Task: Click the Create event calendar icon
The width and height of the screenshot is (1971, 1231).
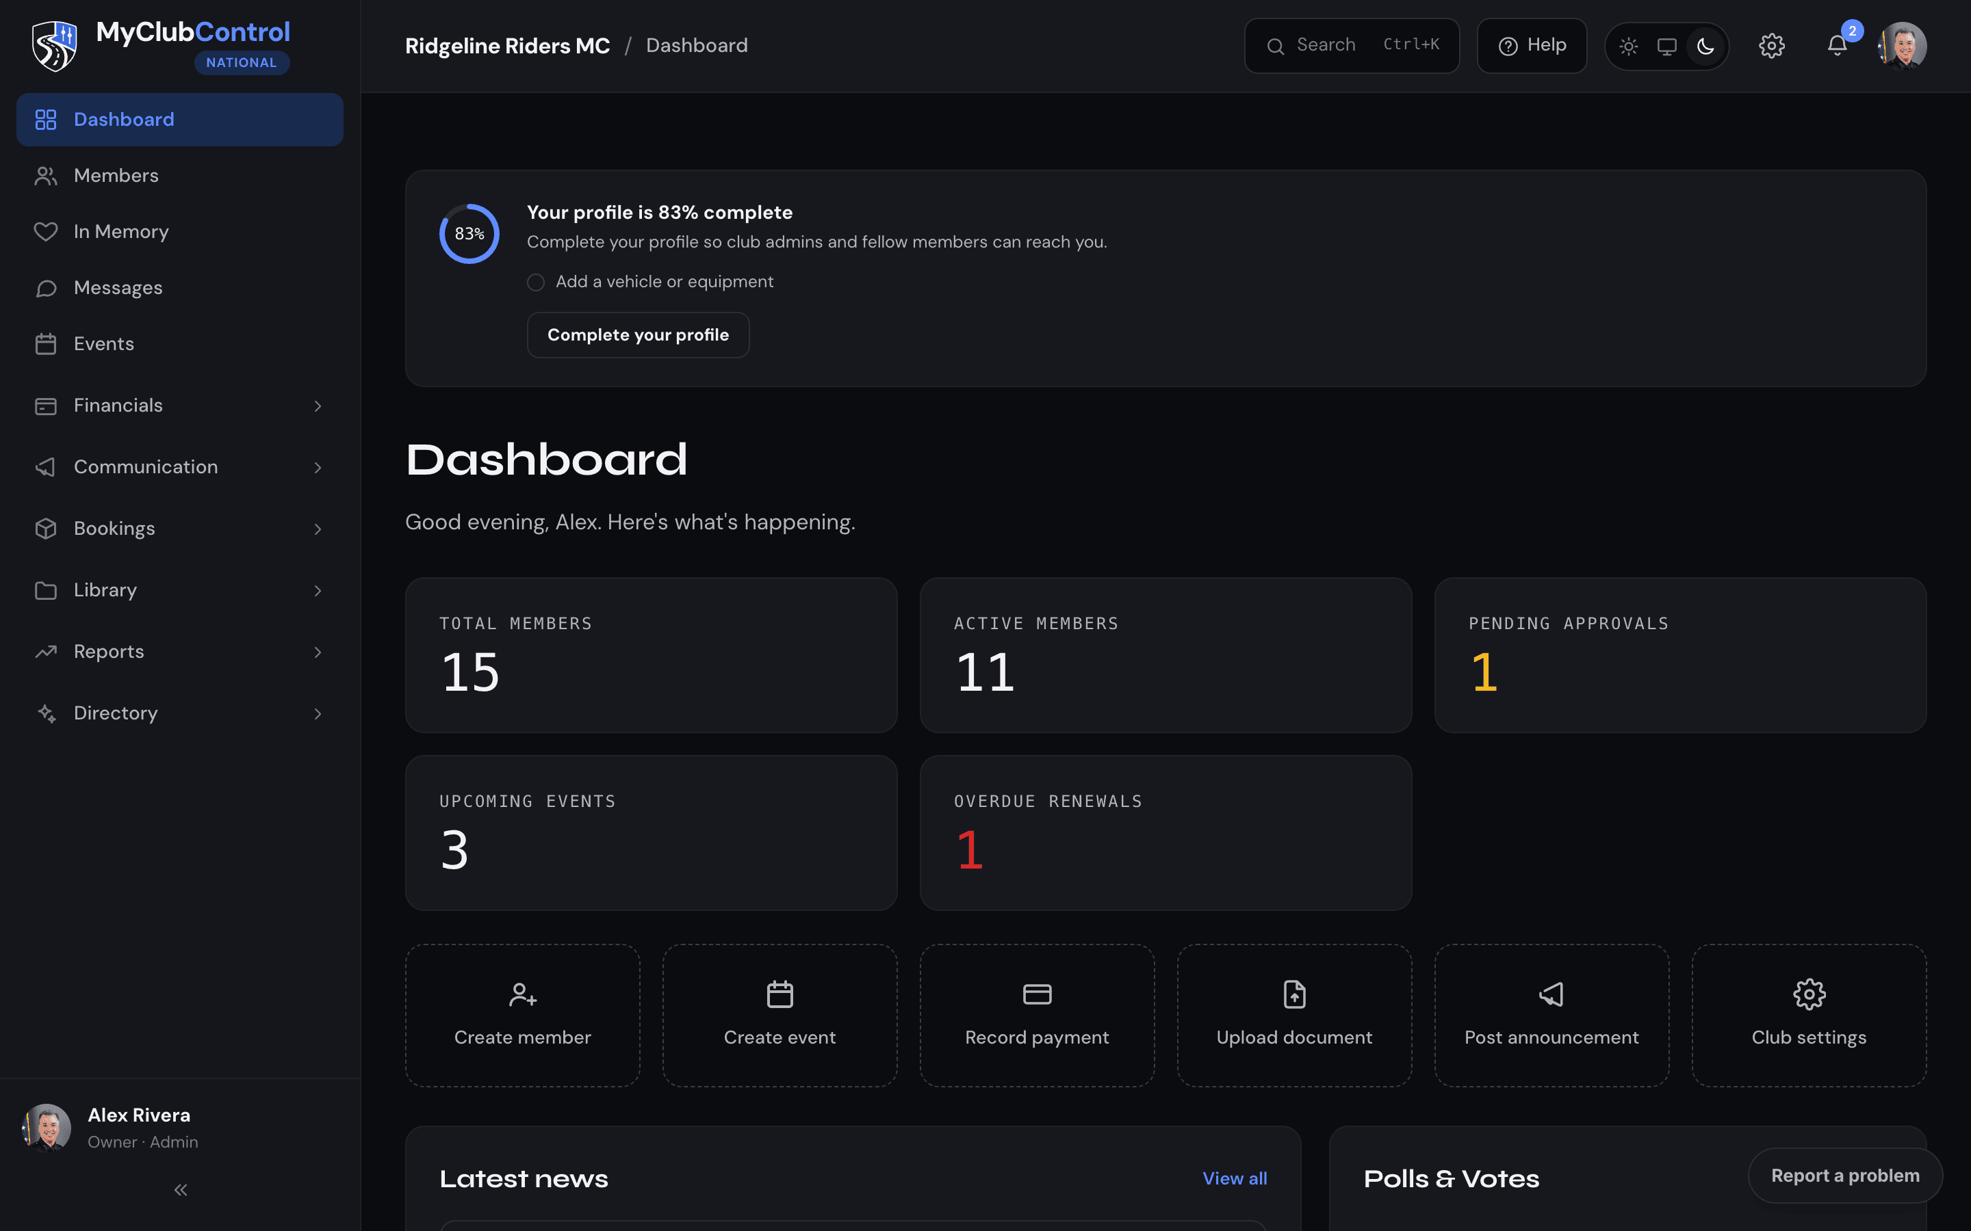Action: click(780, 994)
